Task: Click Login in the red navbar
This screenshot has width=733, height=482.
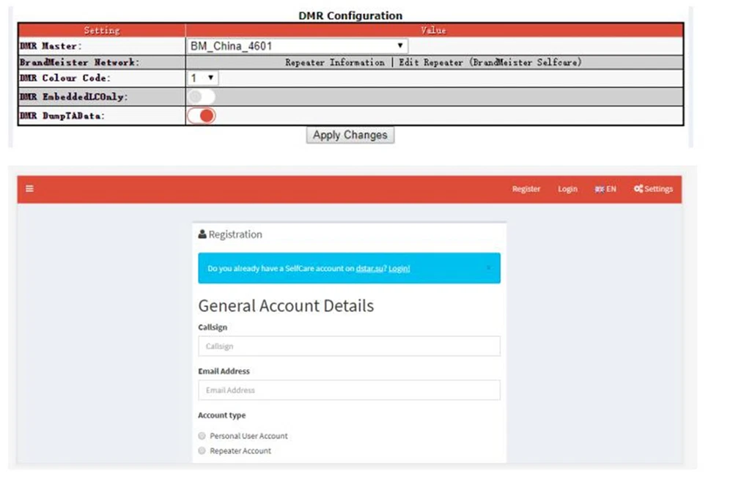Action: 567,189
